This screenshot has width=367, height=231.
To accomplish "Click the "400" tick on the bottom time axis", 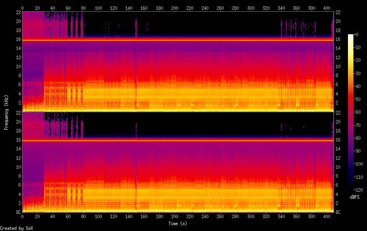I will (327, 217).
